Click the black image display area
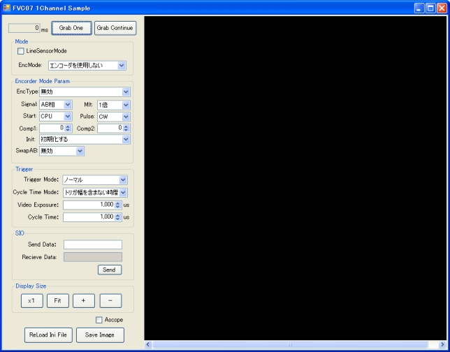This screenshot has height=352, width=450. point(296,178)
